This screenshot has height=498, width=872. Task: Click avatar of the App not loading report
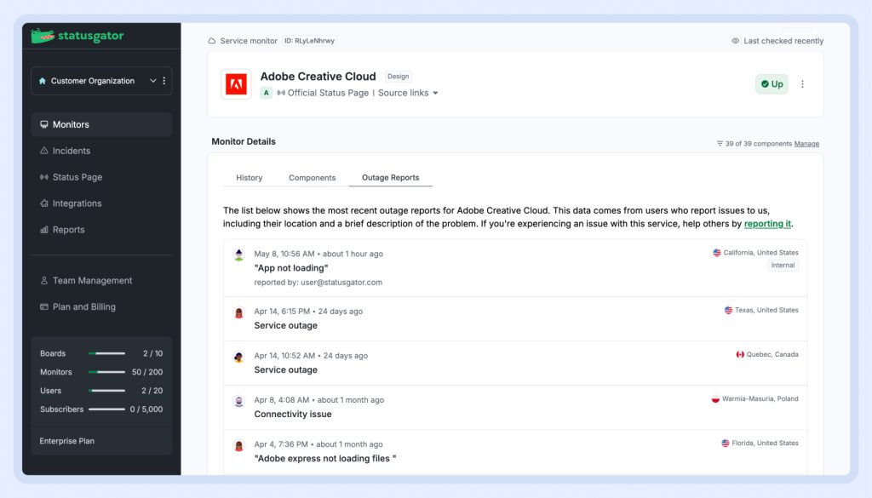[239, 255]
